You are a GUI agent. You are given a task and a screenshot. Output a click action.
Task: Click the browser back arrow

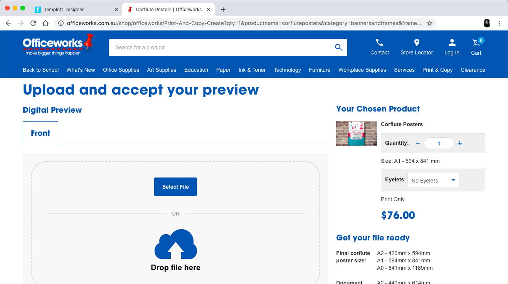[8, 23]
